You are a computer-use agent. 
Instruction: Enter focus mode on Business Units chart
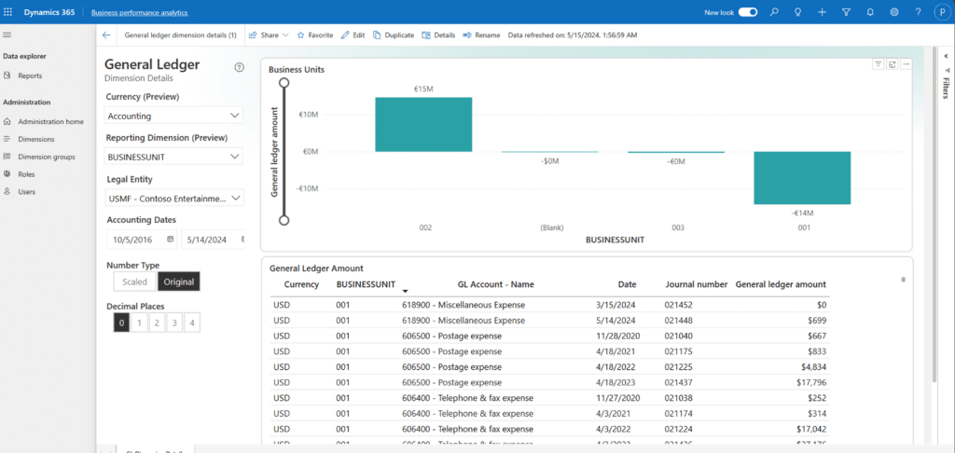click(893, 64)
